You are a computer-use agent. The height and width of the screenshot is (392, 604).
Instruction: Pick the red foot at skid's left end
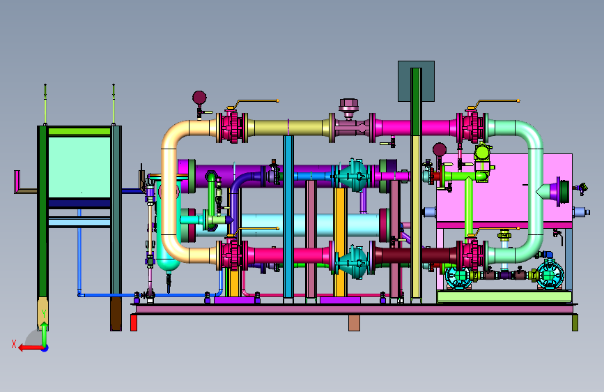click(134, 322)
